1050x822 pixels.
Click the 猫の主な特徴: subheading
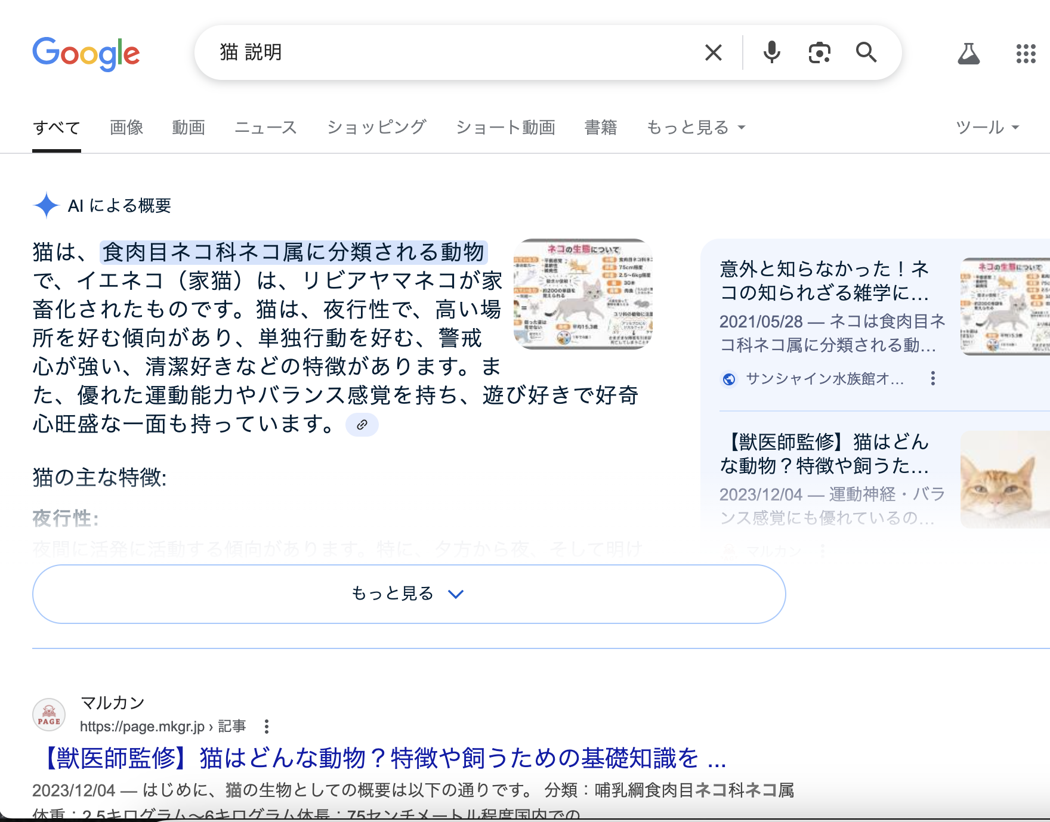100,477
